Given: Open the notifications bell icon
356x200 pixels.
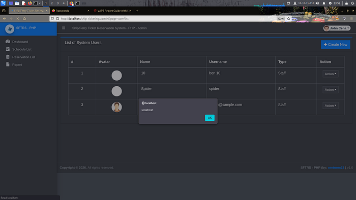Looking at the screenshot, I should [324, 3].
